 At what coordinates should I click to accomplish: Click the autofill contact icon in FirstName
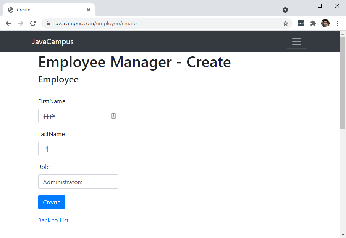tap(113, 116)
